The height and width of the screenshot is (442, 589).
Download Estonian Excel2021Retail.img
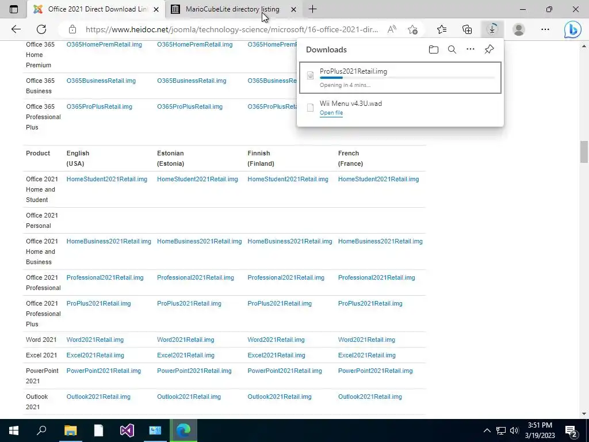tap(186, 355)
